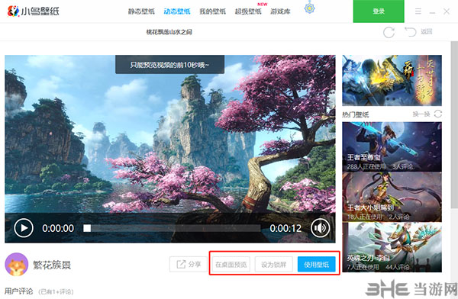
Task: Click the 繁花簇景 author name
Action: [x=52, y=265]
